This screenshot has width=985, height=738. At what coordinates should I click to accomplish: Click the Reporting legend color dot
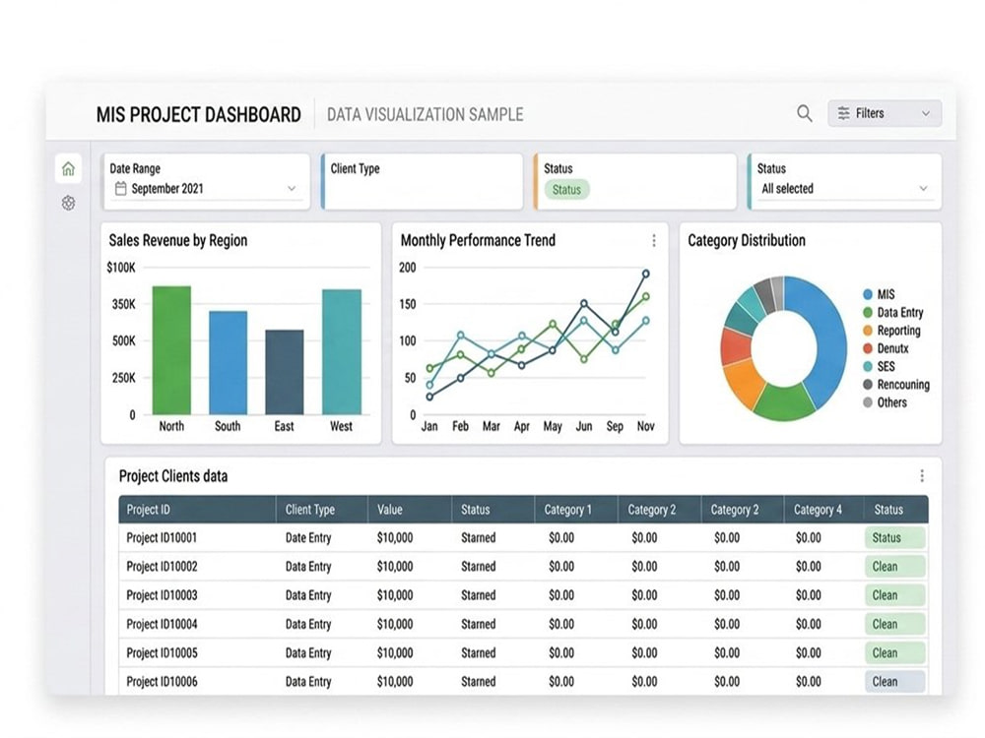point(868,331)
